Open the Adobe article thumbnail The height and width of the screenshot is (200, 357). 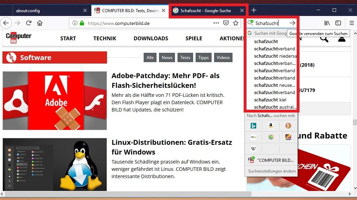55,101
